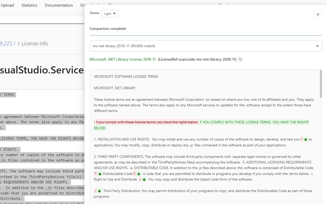Open Microsoft .NET Library License 2018-11 link
327x204 pixels.
[x=123, y=59]
